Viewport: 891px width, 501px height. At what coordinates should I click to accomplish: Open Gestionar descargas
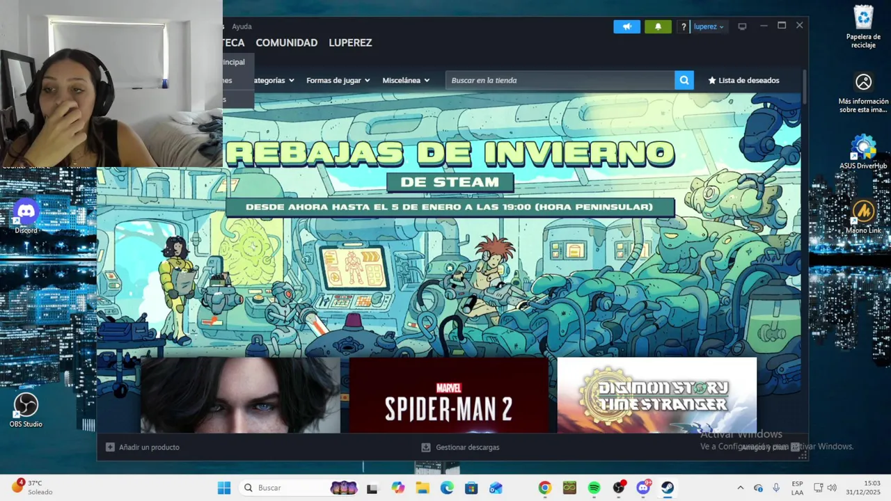(x=461, y=447)
